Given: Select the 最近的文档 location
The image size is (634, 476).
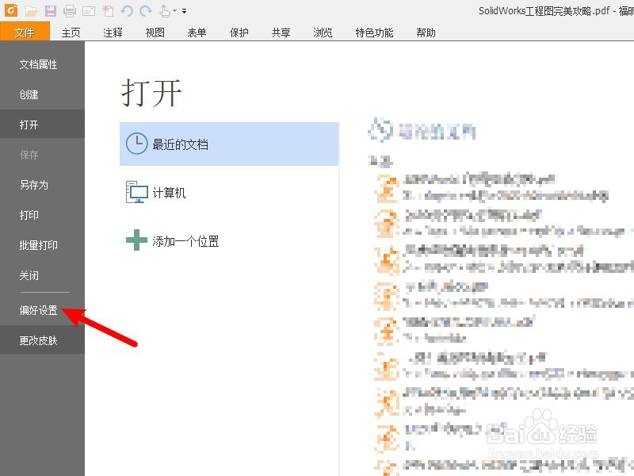Looking at the screenshot, I should 229,144.
